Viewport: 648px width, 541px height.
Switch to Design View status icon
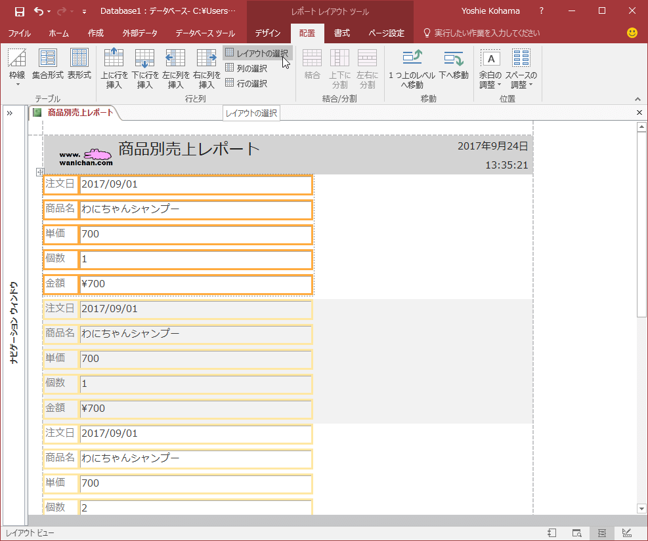tap(627, 533)
